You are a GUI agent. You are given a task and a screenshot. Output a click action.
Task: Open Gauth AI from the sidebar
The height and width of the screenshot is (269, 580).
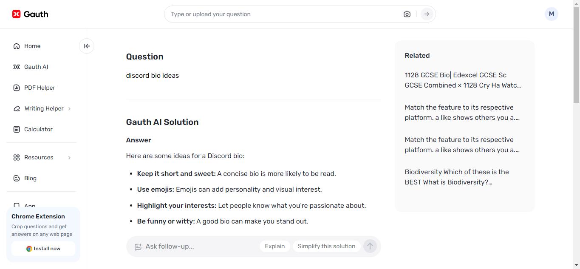[36, 67]
